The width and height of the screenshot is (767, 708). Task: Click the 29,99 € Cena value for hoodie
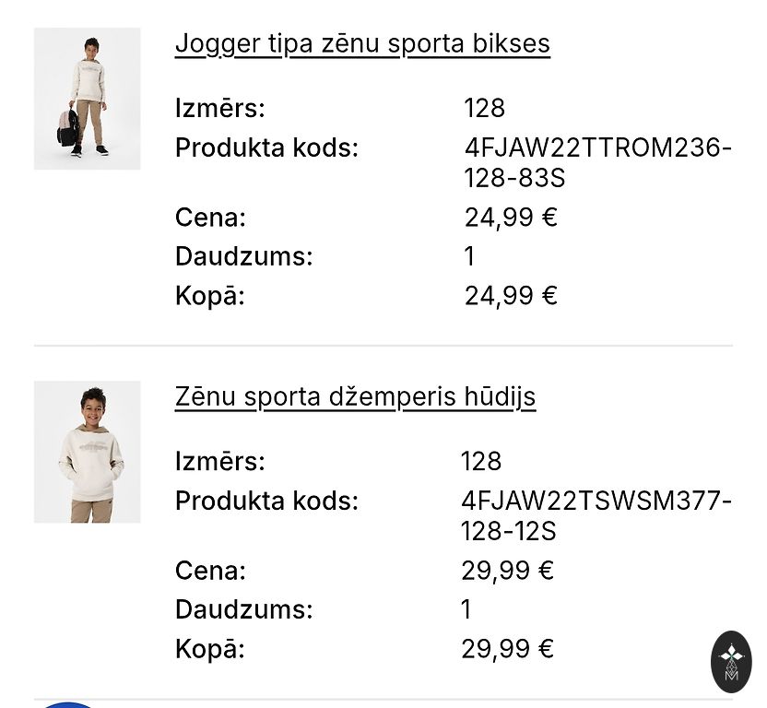pyautogui.click(x=507, y=571)
